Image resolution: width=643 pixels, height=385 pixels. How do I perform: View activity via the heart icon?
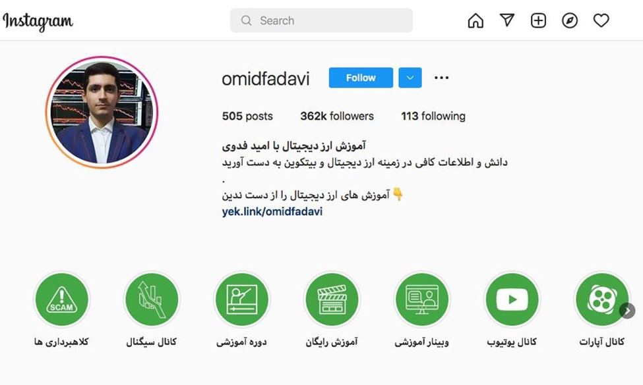click(x=601, y=20)
